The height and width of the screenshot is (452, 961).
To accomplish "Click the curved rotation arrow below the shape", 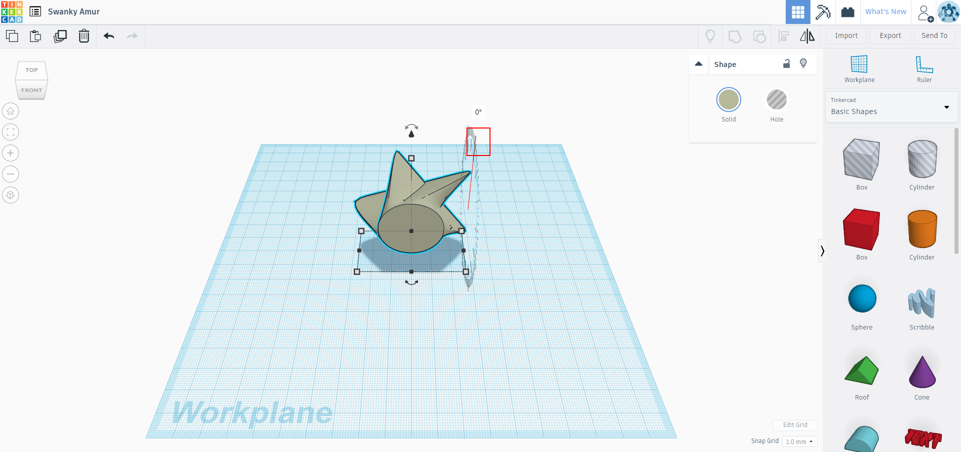I will point(411,282).
